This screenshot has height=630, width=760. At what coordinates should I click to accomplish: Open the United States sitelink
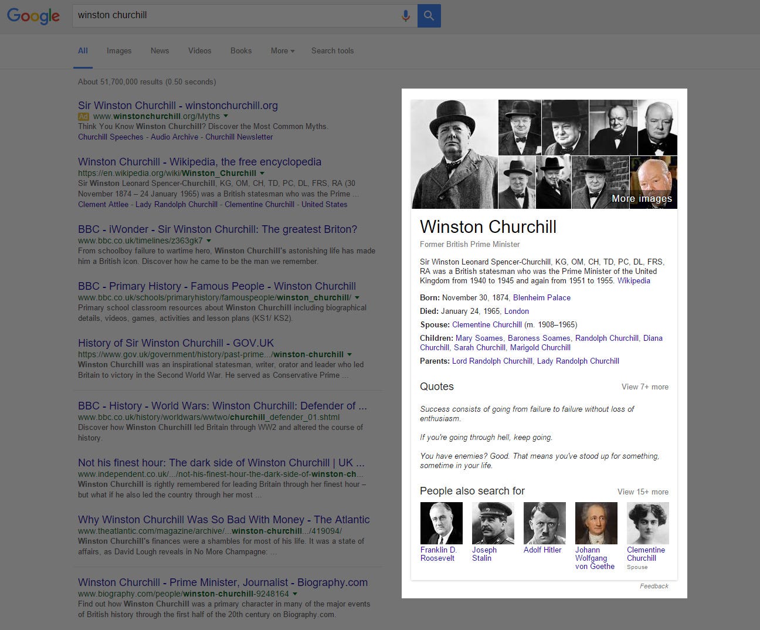[x=324, y=204]
